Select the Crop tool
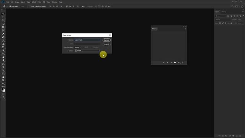The image size is (245, 138). (3, 27)
